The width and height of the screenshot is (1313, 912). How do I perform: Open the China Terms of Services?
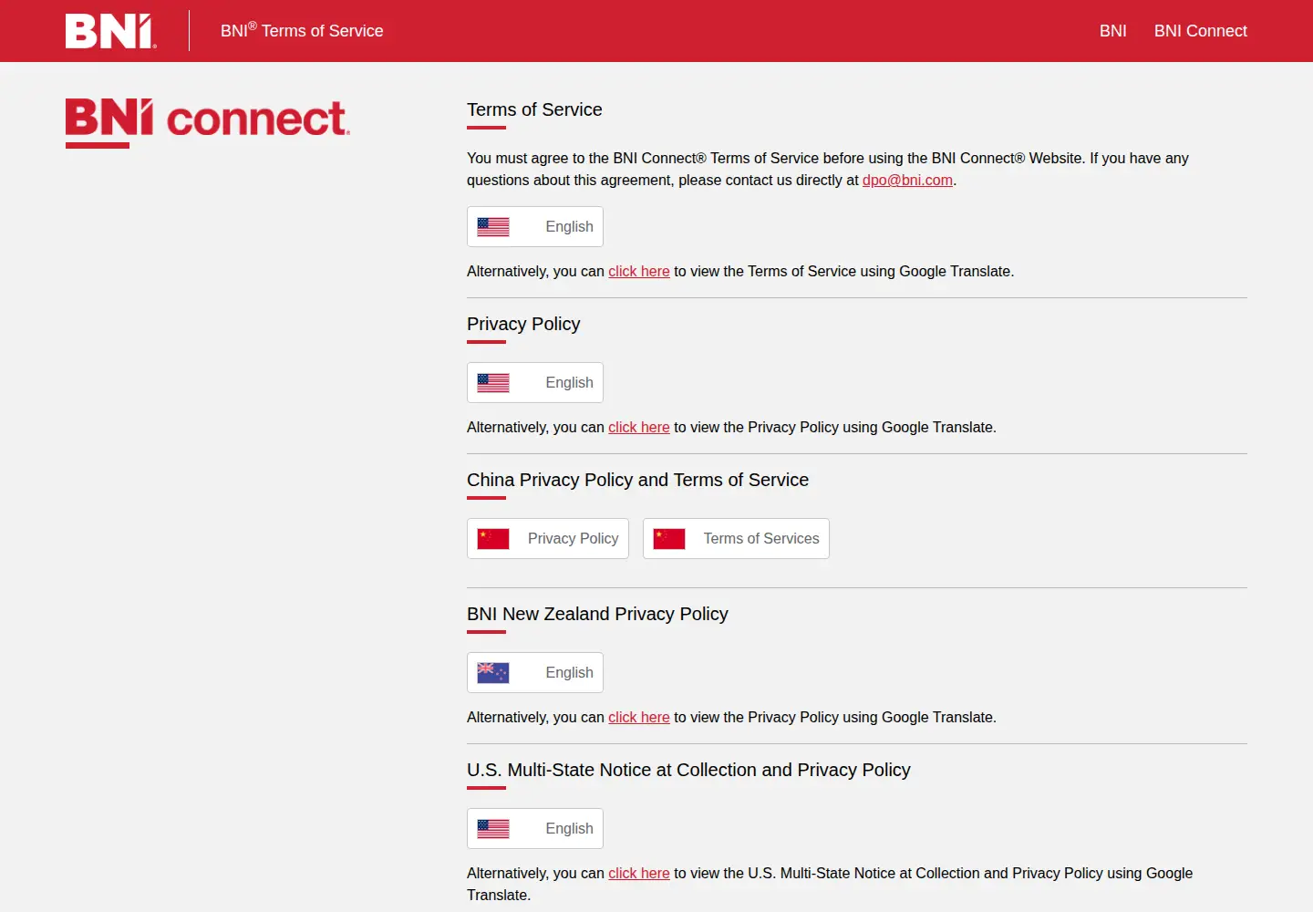(736, 539)
